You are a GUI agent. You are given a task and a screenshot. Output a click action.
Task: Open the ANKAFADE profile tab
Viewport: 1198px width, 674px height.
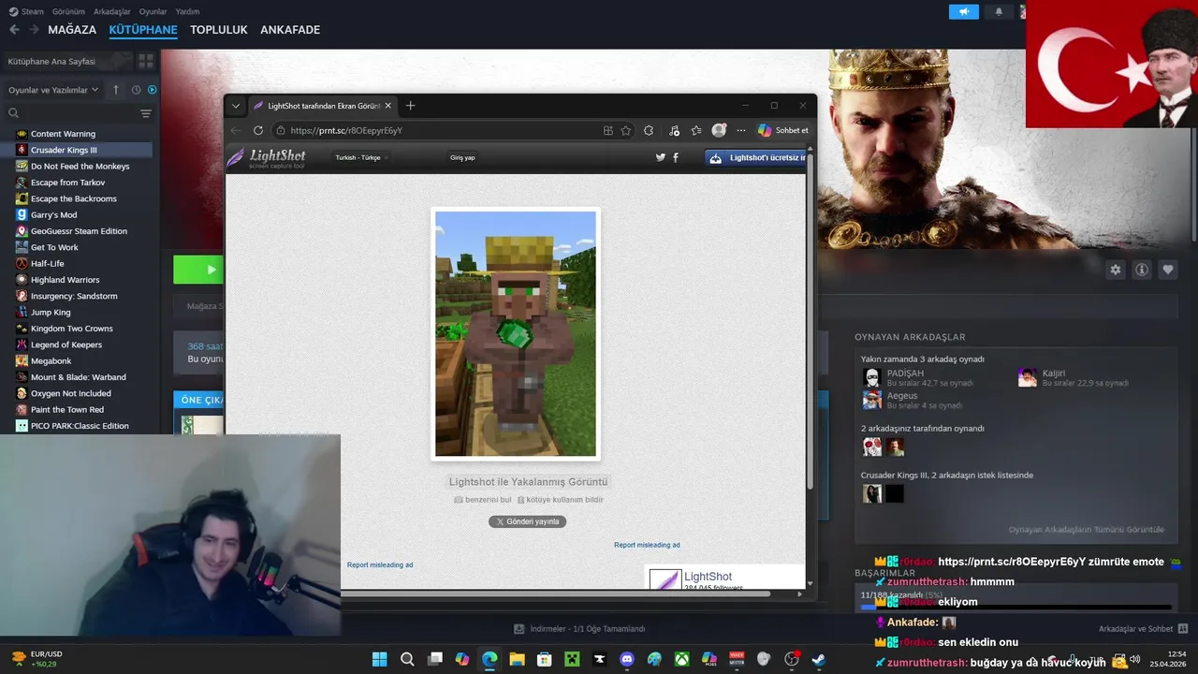[290, 30]
